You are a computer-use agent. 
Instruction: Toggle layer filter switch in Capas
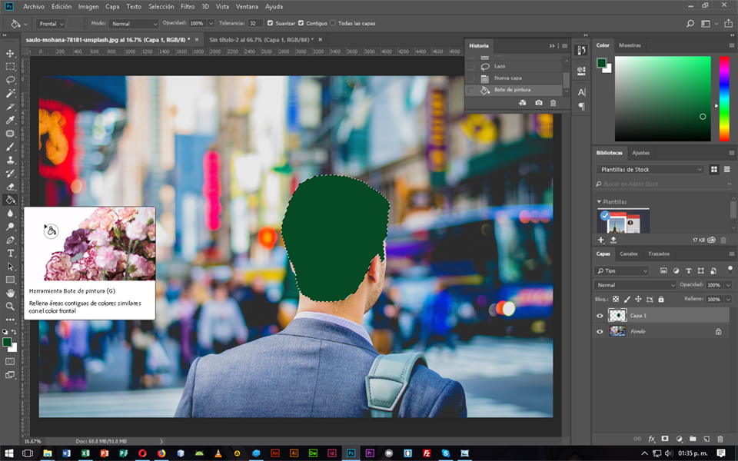(x=730, y=270)
